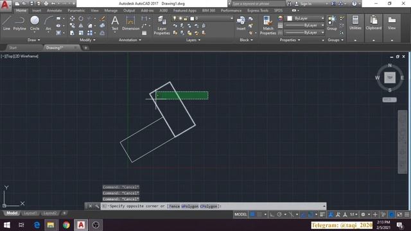Add a new drawing tab with plus
This screenshot has height=231, width=411.
(x=85, y=47)
